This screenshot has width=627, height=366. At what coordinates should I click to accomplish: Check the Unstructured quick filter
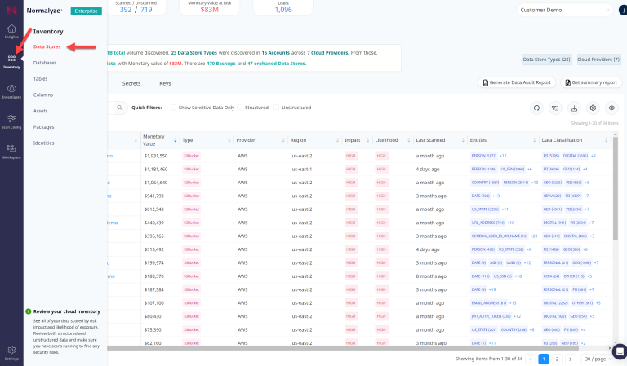click(x=278, y=108)
